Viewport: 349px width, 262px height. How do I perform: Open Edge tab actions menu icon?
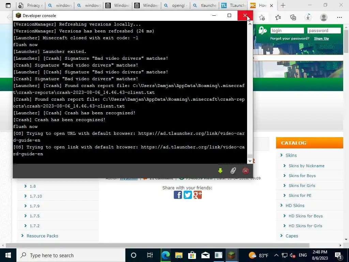[x=8, y=5]
